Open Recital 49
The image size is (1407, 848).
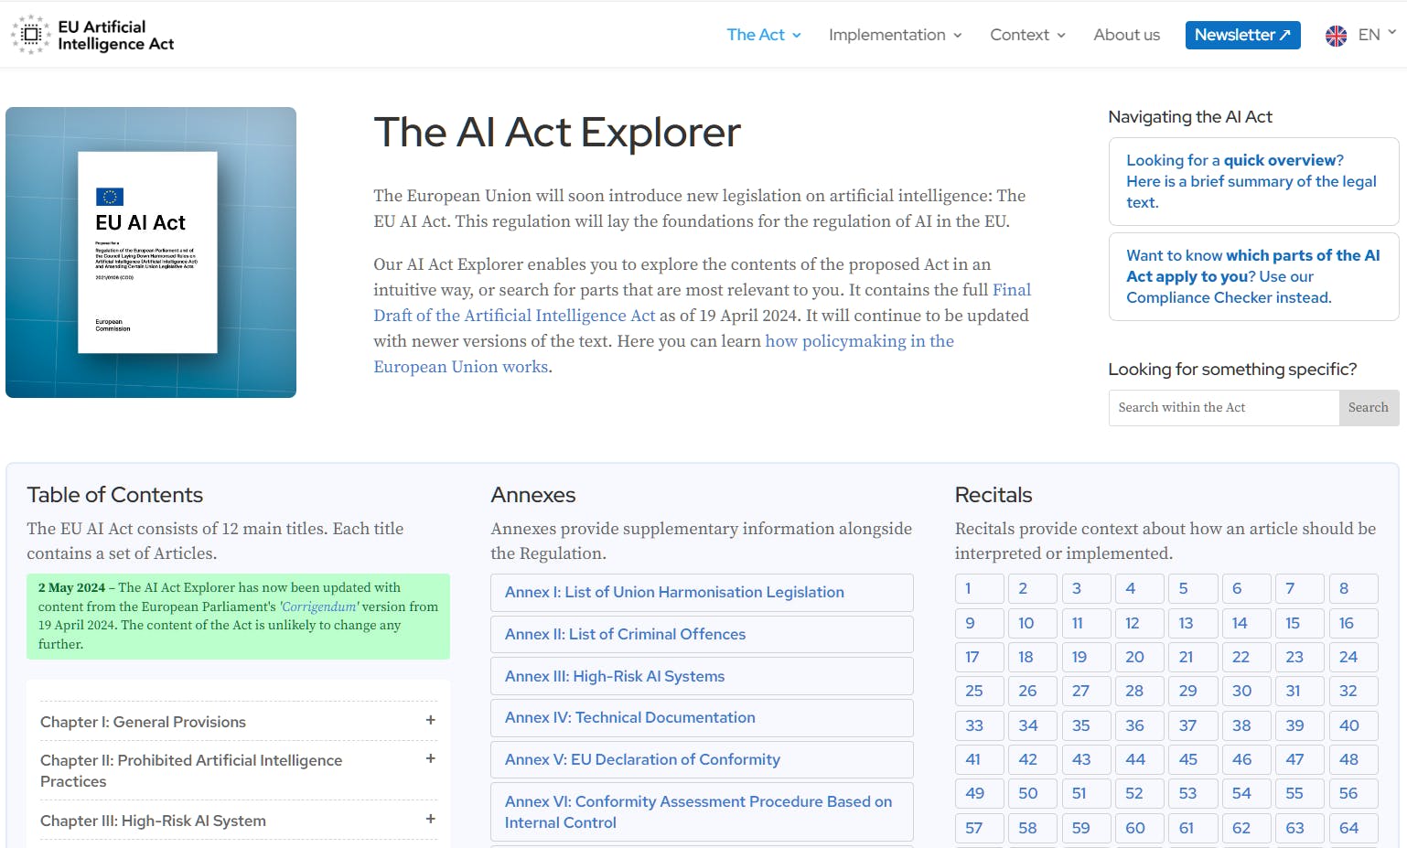pos(979,793)
